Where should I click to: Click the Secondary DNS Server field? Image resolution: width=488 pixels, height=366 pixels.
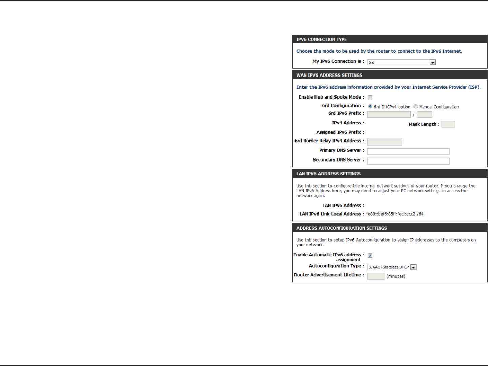coord(408,161)
